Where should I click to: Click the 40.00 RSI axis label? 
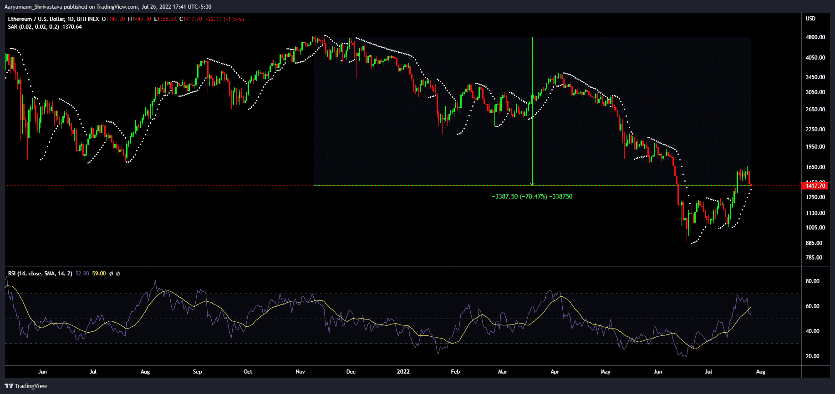point(812,331)
